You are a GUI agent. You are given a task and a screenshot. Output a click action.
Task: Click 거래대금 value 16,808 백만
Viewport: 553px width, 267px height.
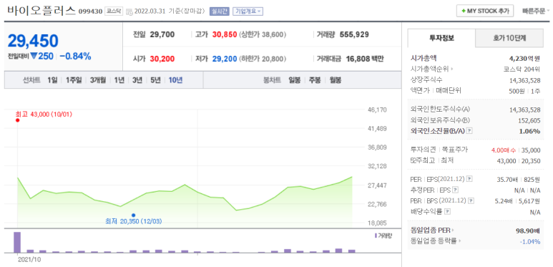point(364,59)
